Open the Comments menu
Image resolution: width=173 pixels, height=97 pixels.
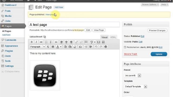pos(11,40)
